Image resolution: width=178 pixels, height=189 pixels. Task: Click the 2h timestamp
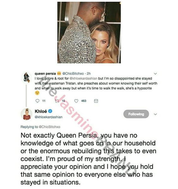89,73
